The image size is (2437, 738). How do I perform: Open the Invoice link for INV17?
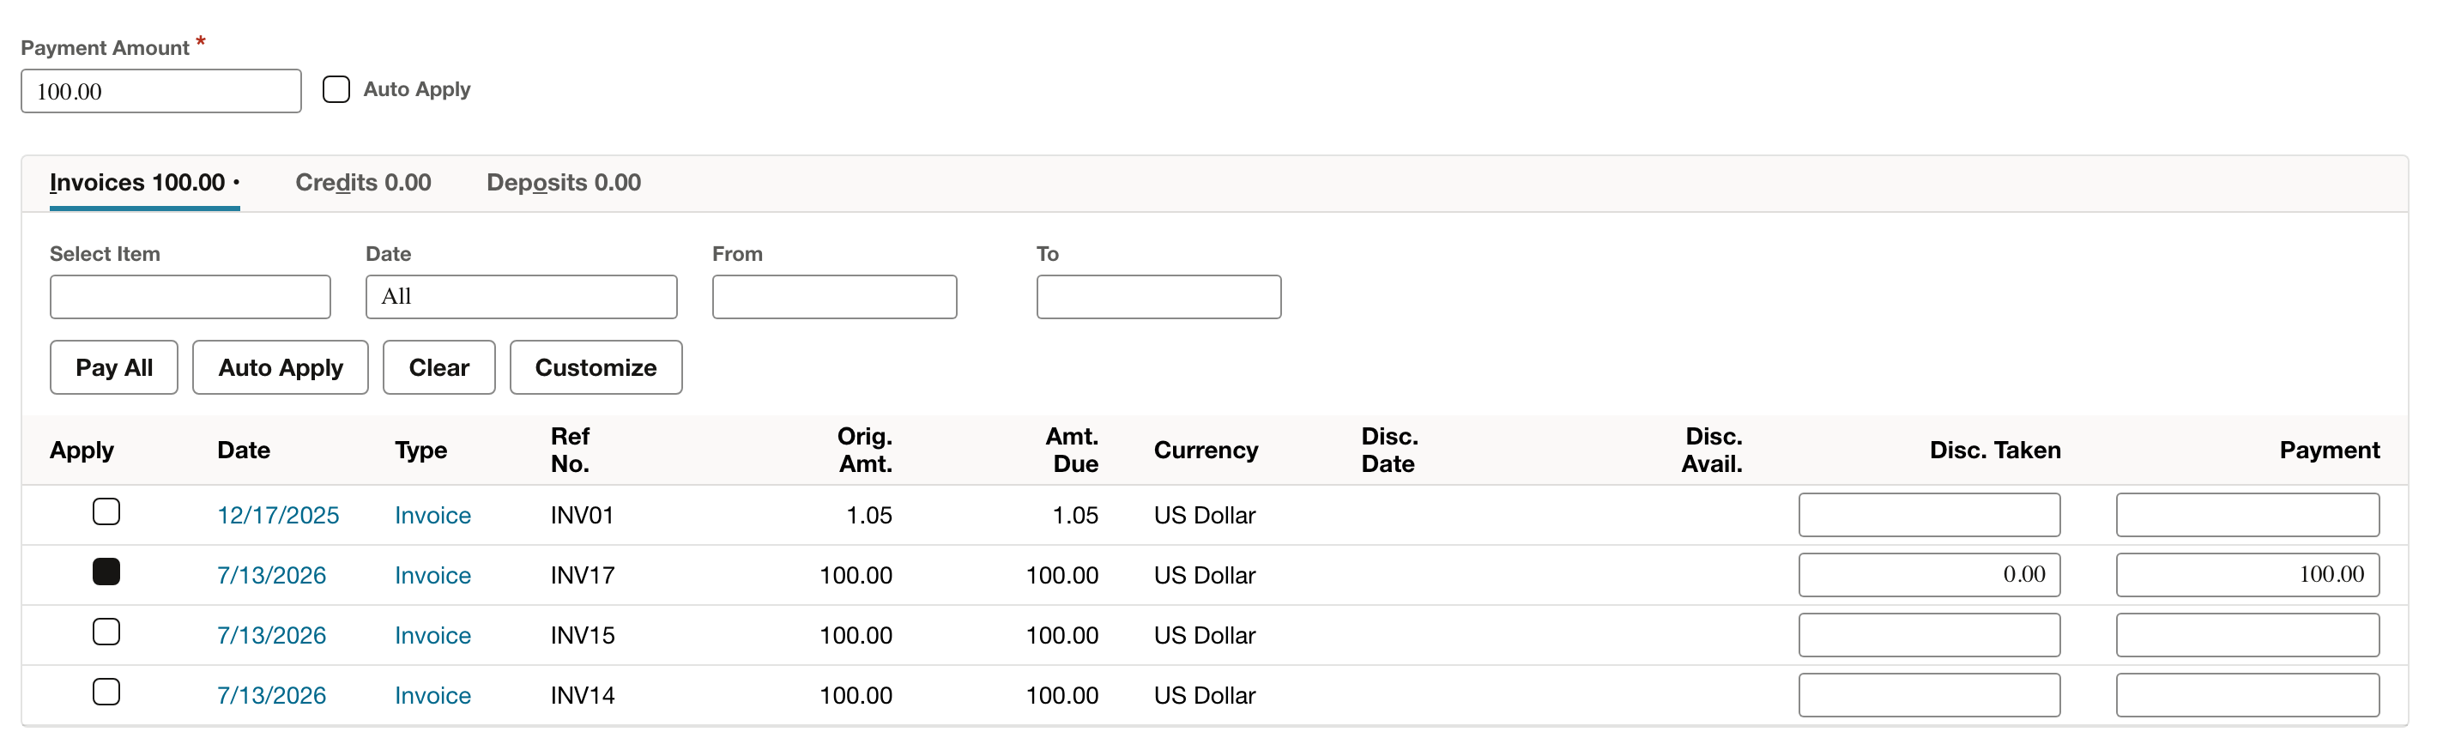coord(432,575)
